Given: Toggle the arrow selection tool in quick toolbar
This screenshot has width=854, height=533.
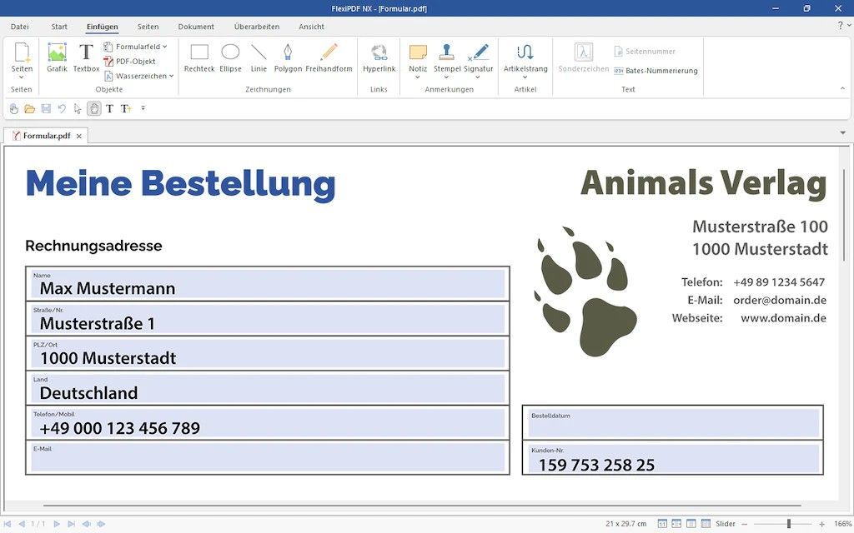Looking at the screenshot, I should click(x=78, y=108).
